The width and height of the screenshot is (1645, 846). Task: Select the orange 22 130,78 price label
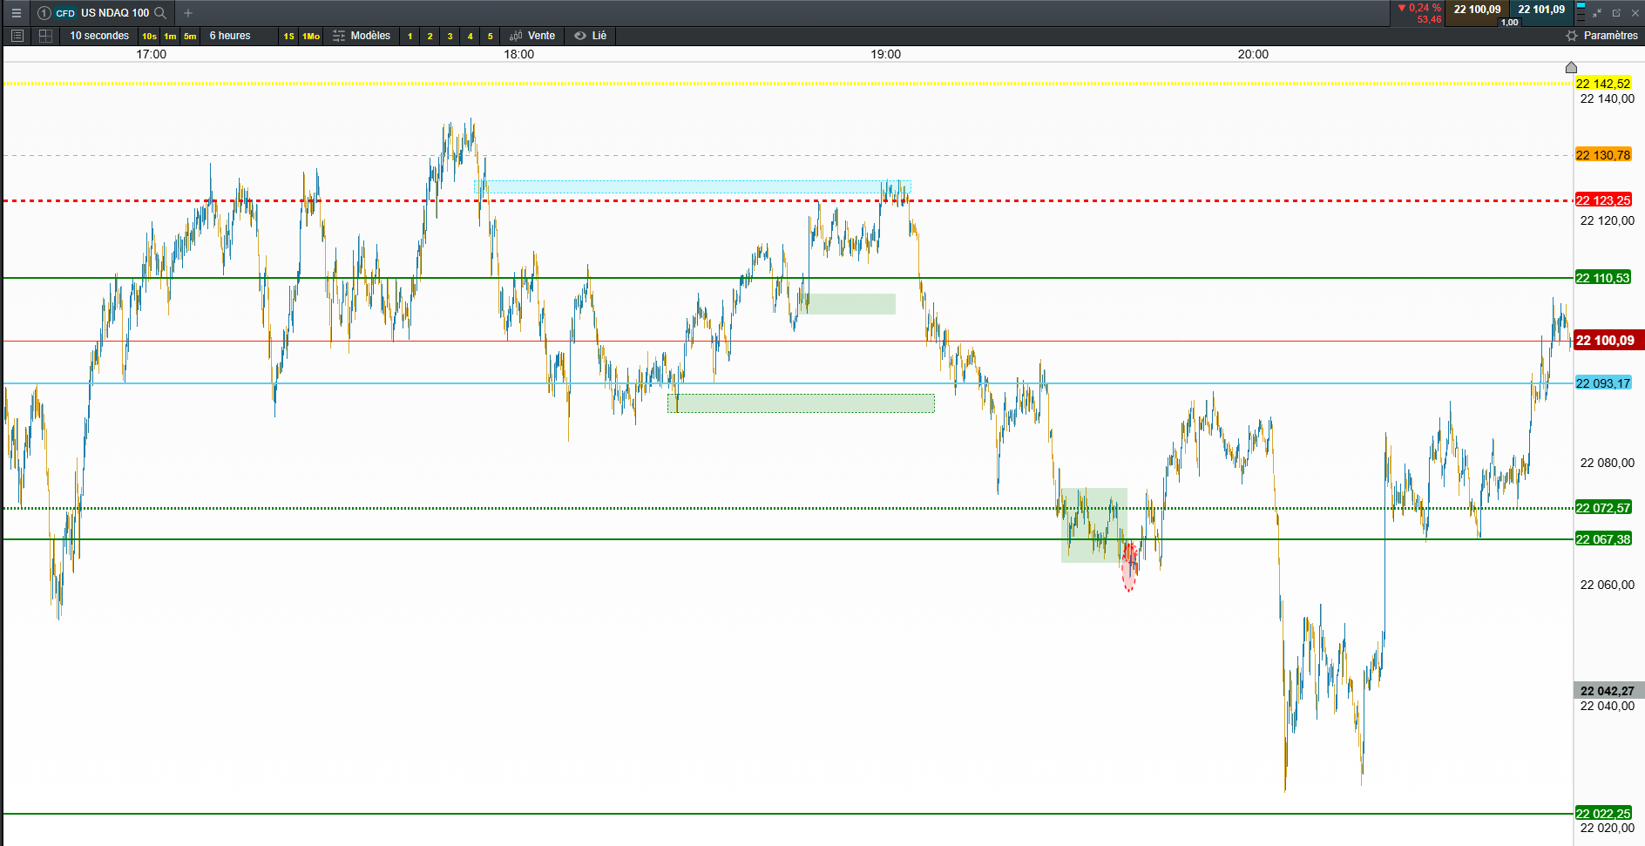pos(1603,155)
